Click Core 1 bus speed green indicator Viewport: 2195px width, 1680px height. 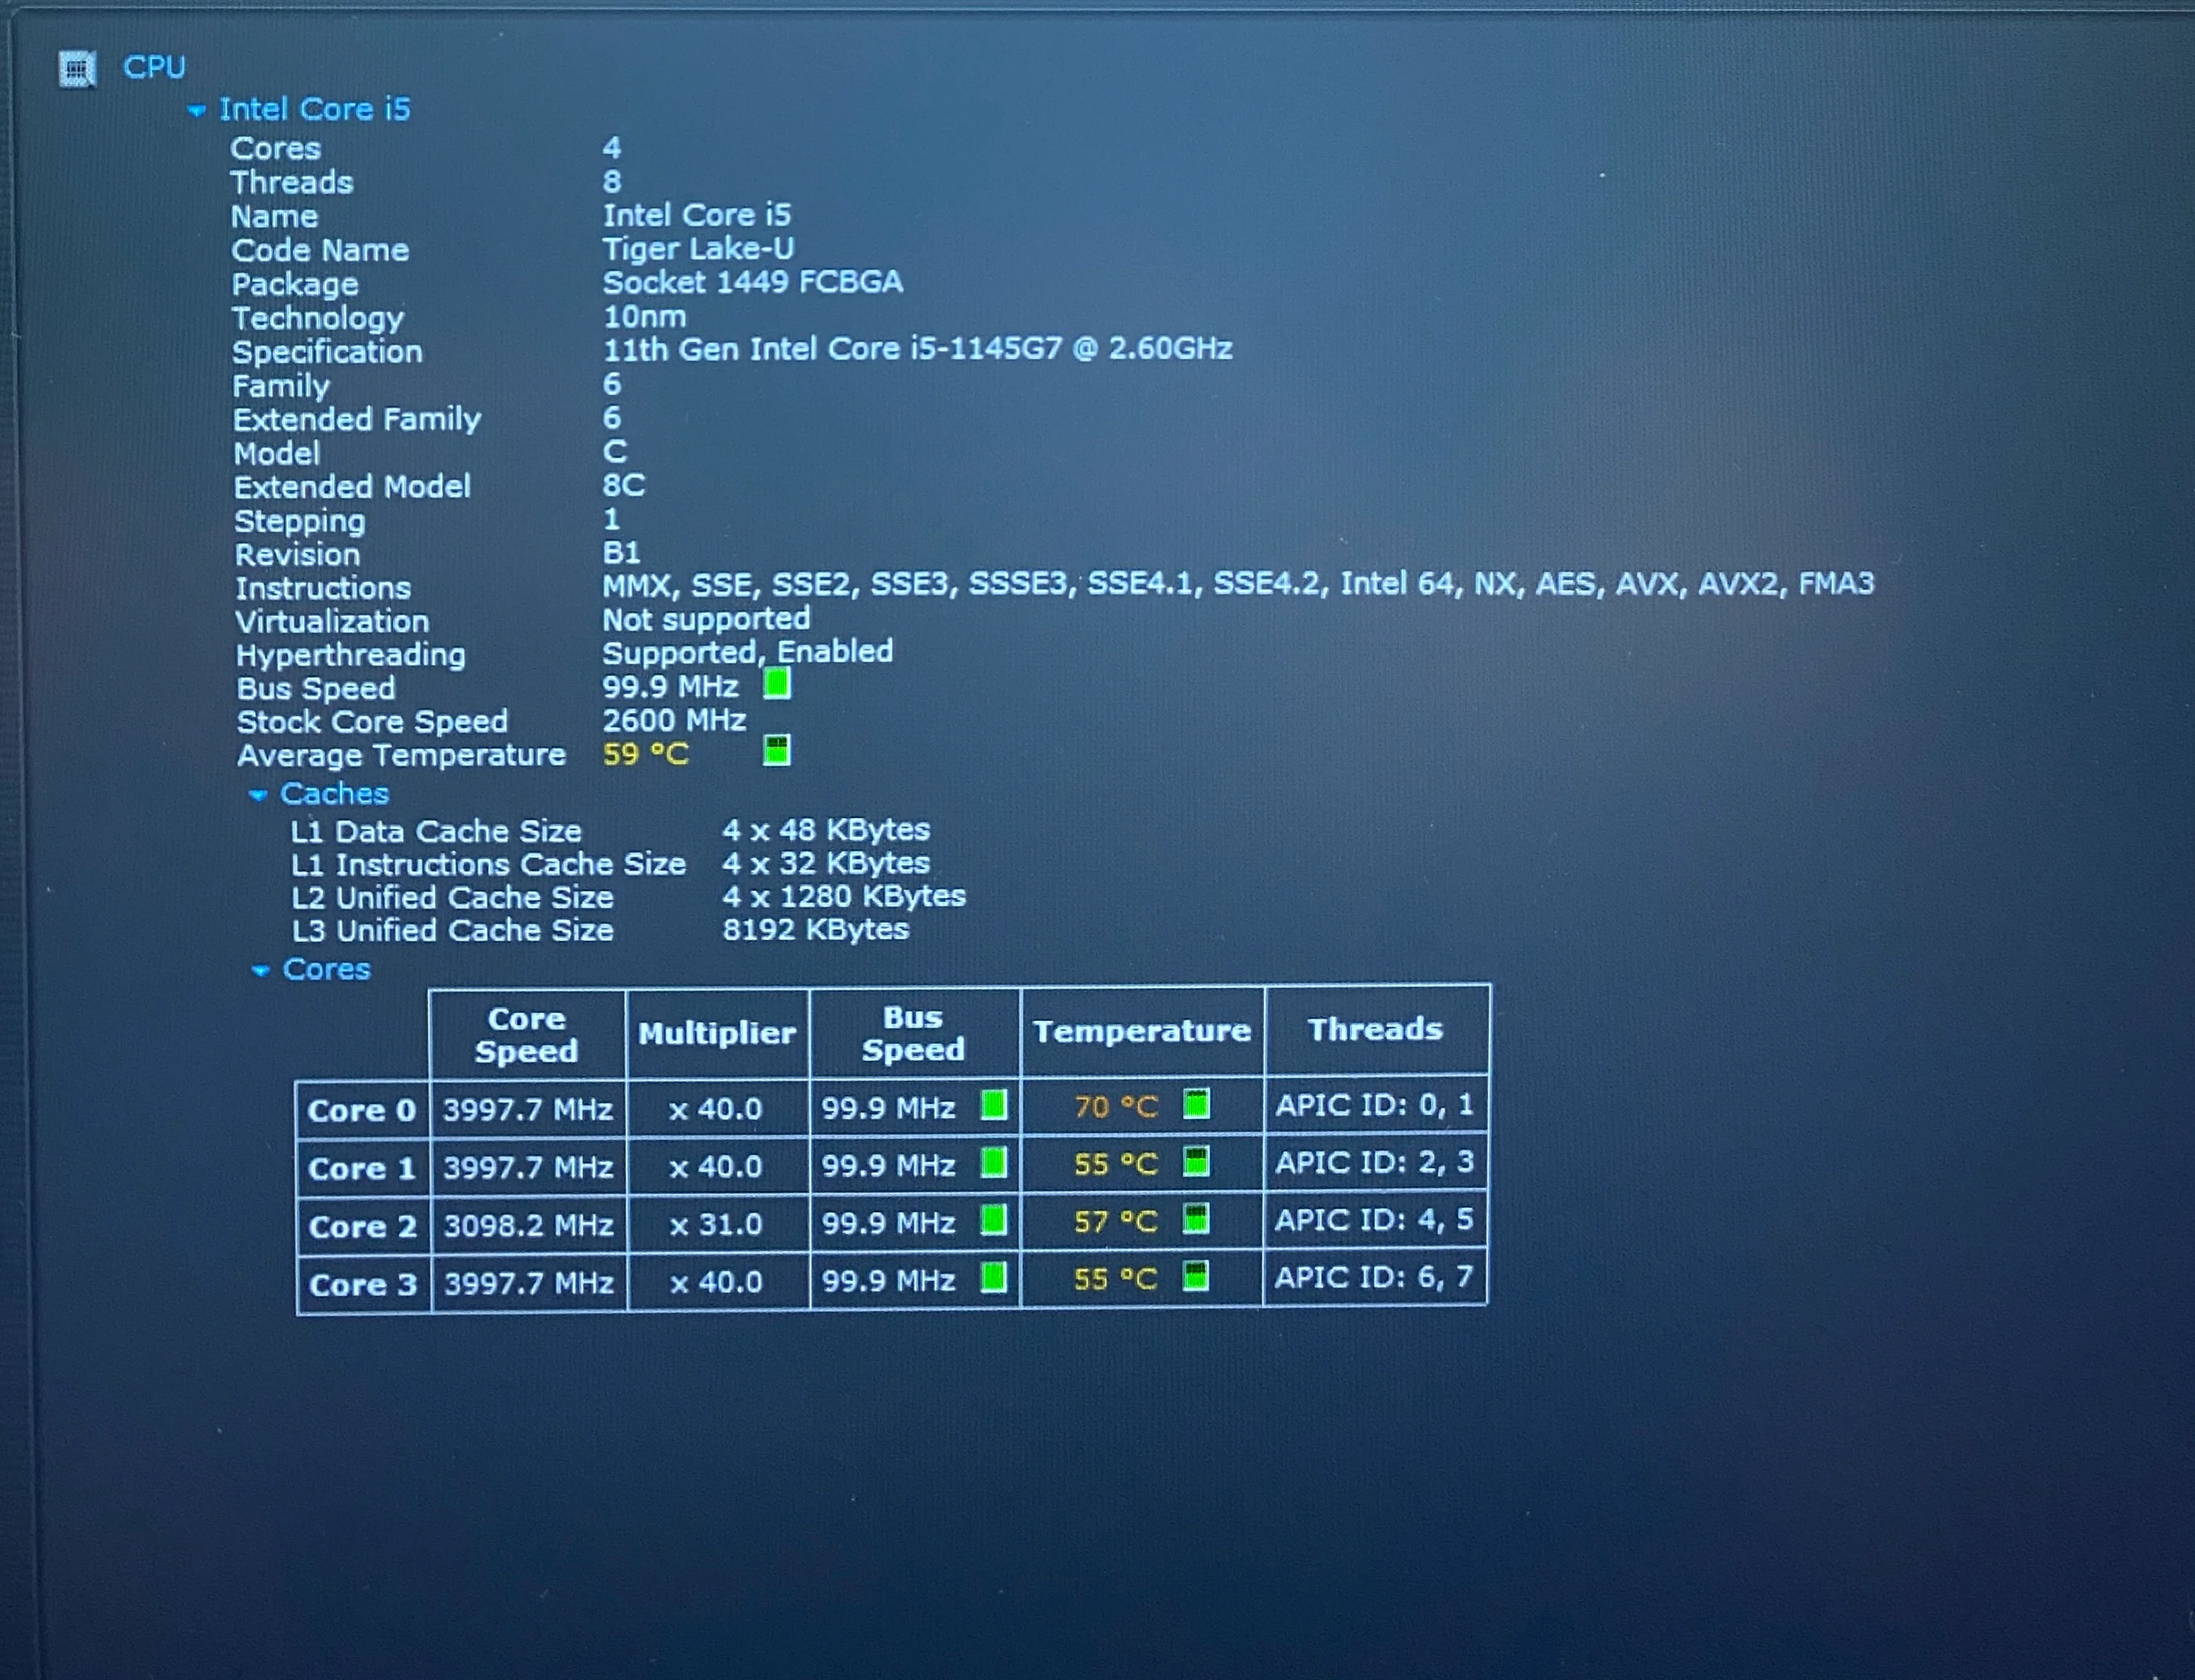coord(994,1163)
